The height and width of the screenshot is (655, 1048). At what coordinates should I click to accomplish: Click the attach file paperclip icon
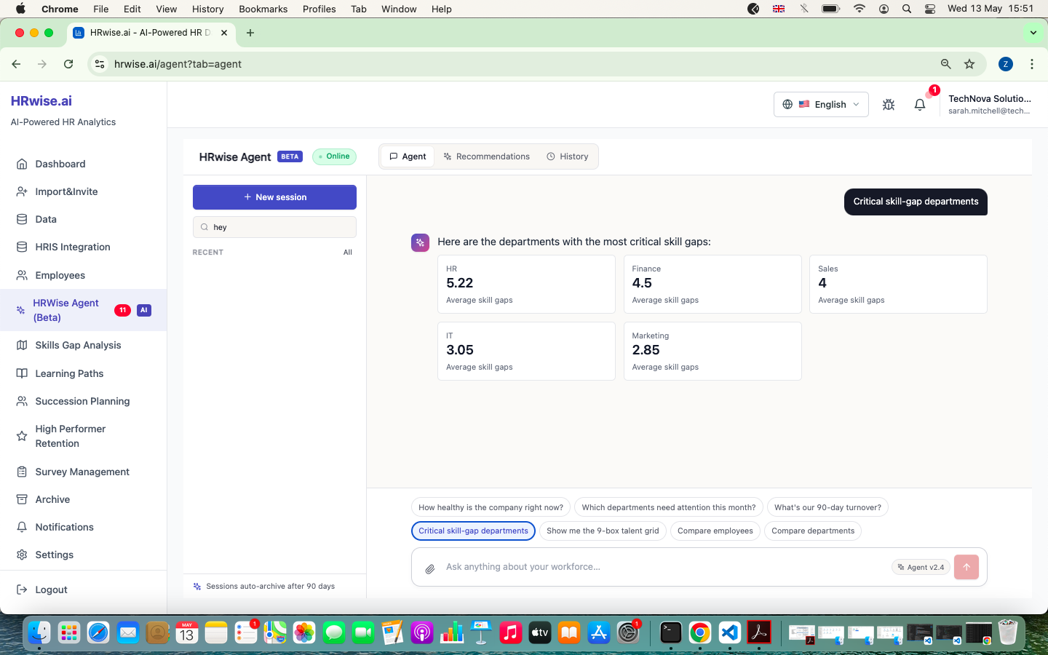(x=430, y=568)
